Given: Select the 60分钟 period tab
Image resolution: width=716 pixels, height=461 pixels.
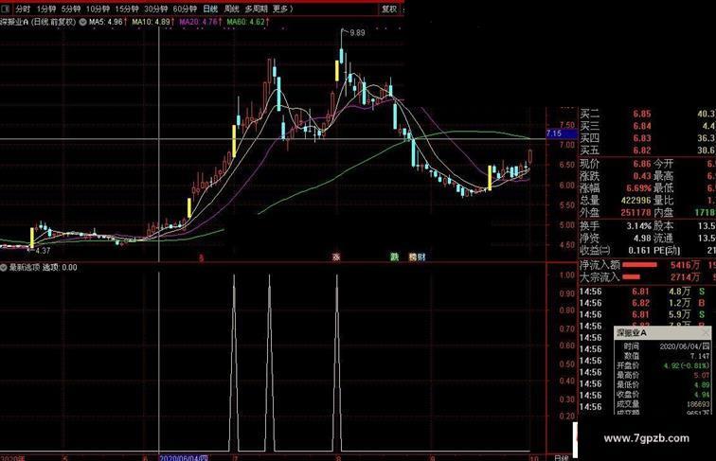Looking at the screenshot, I should [x=185, y=9].
